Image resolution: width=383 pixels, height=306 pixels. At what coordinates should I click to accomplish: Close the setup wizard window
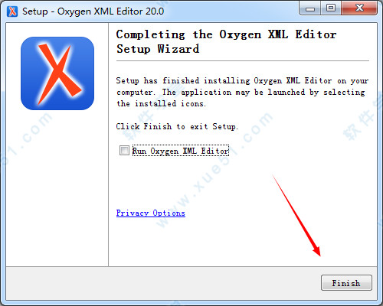point(359,8)
